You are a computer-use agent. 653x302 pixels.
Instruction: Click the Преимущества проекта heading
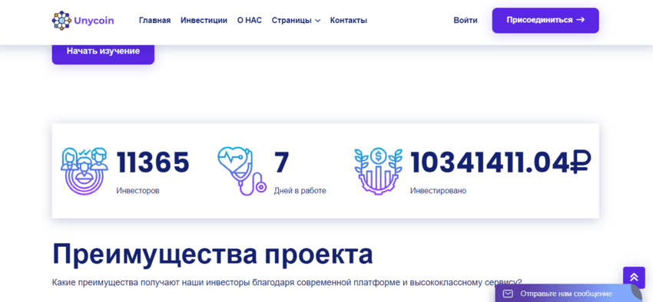click(212, 254)
